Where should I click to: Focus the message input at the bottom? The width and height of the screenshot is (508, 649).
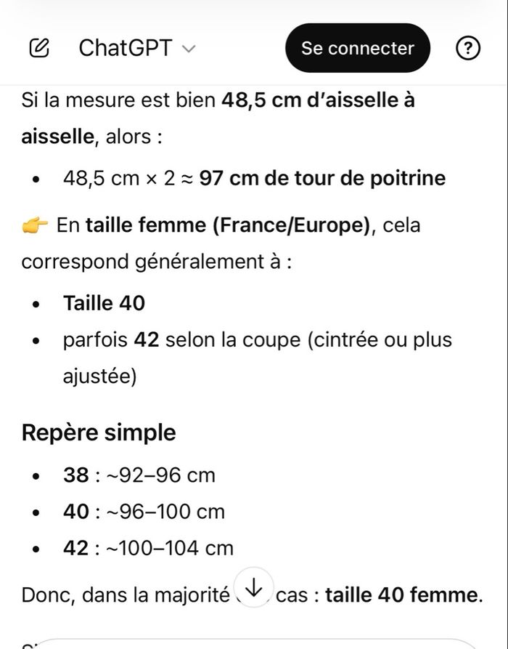click(x=254, y=643)
